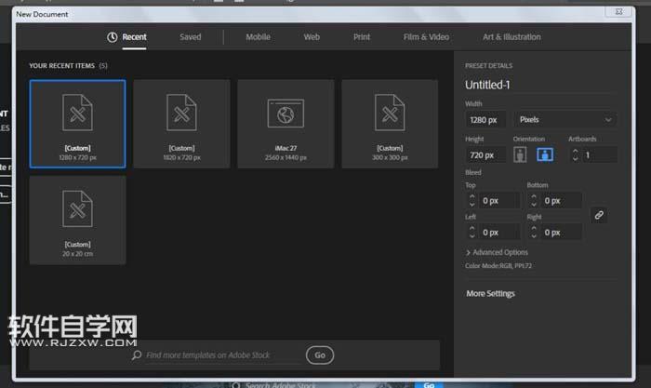Screen dimensions: 651x388
Task: Toggle the bleed link chain icon
Action: click(599, 215)
